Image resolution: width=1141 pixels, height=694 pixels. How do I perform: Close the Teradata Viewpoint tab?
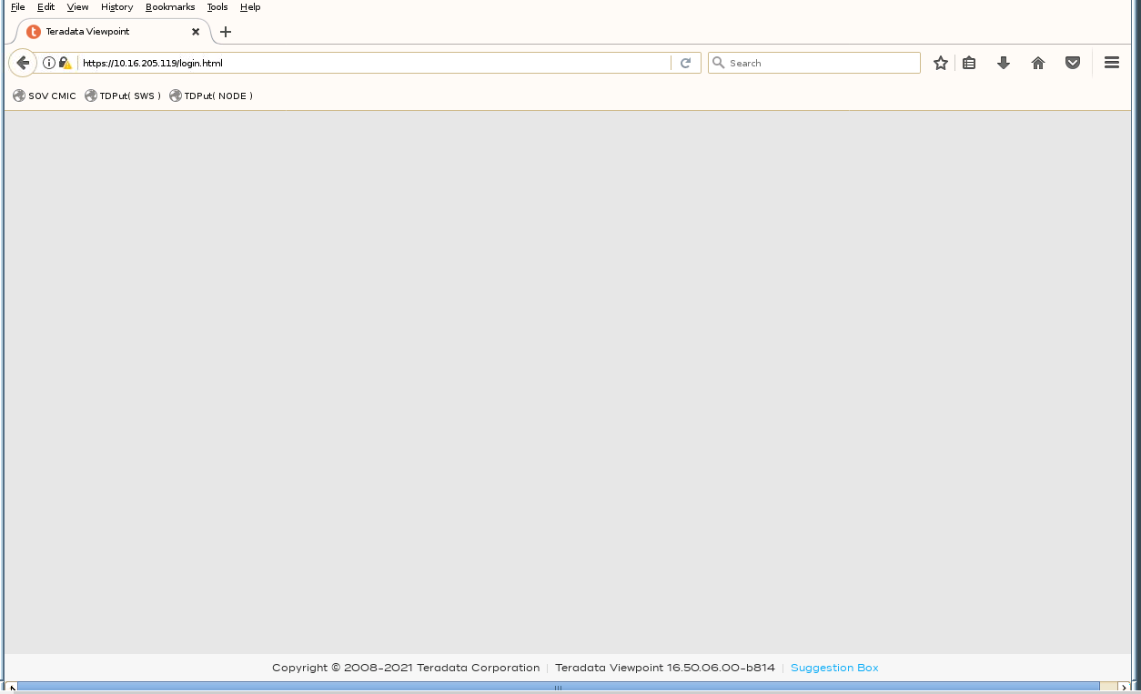click(x=196, y=32)
